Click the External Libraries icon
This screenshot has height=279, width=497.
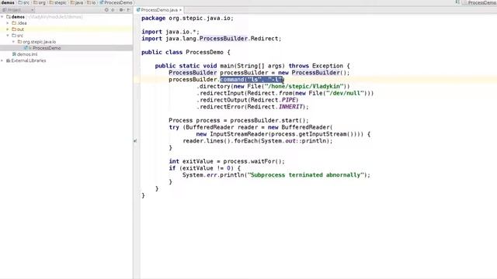pyautogui.click(x=9, y=60)
